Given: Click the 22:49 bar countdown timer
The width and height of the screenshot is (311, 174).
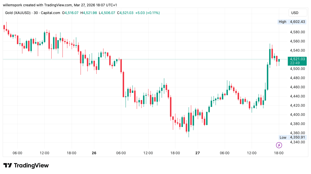Looking at the screenshot, I should (x=295, y=63).
